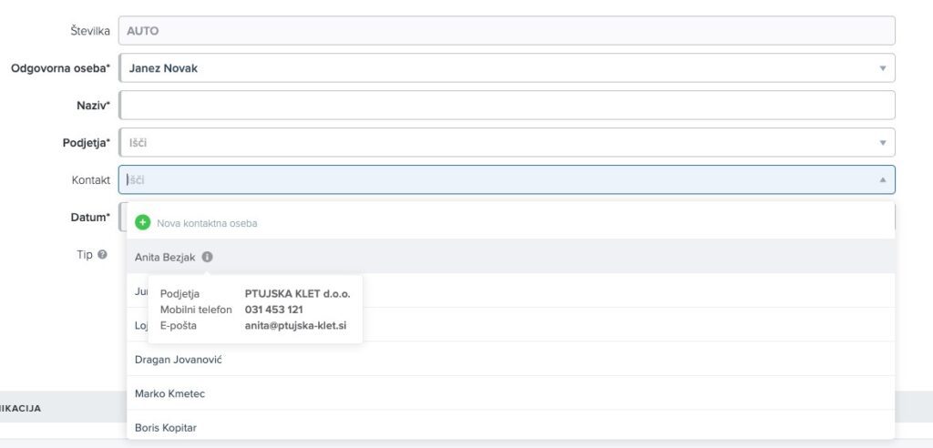Open Odgovorna oseba dropdown arrow

pos(881,68)
